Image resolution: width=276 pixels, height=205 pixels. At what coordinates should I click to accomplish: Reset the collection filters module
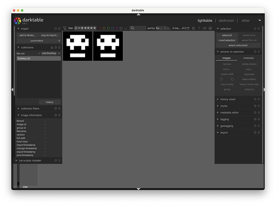coord(56,109)
